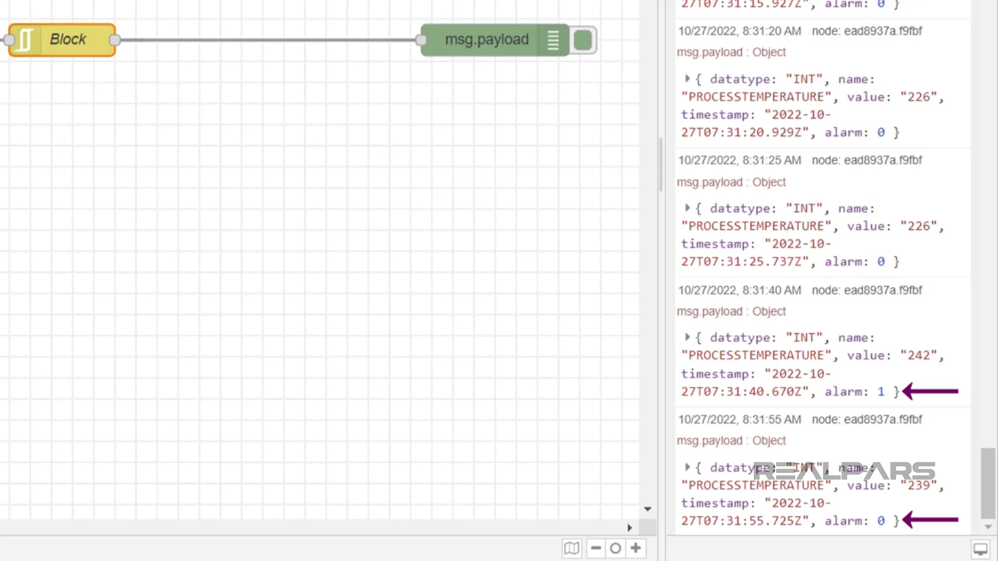Expand the 8:31:25 AM payload object

pyautogui.click(x=687, y=208)
